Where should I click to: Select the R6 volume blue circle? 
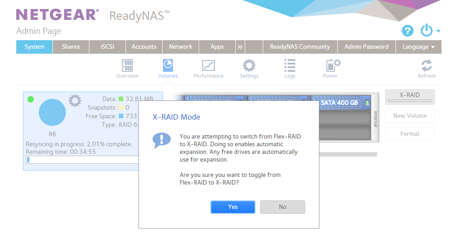(52, 112)
